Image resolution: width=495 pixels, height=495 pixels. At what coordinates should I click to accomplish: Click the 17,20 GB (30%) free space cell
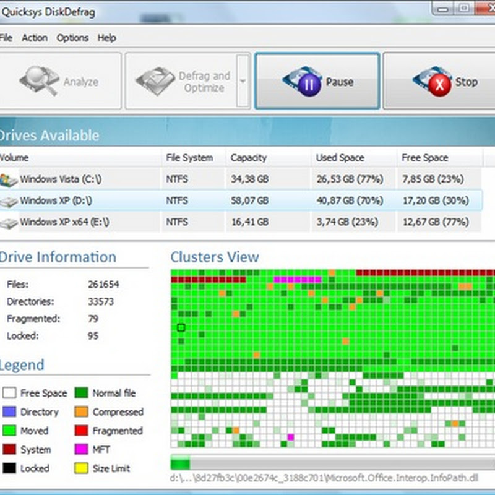[x=436, y=200]
